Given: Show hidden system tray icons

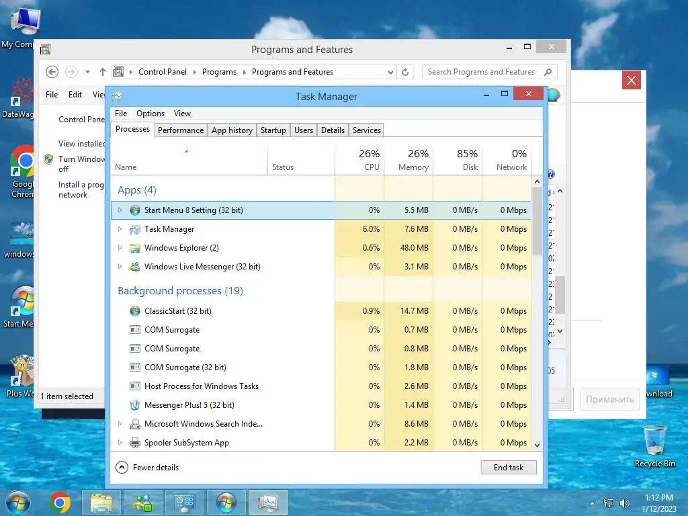Looking at the screenshot, I should coord(593,503).
